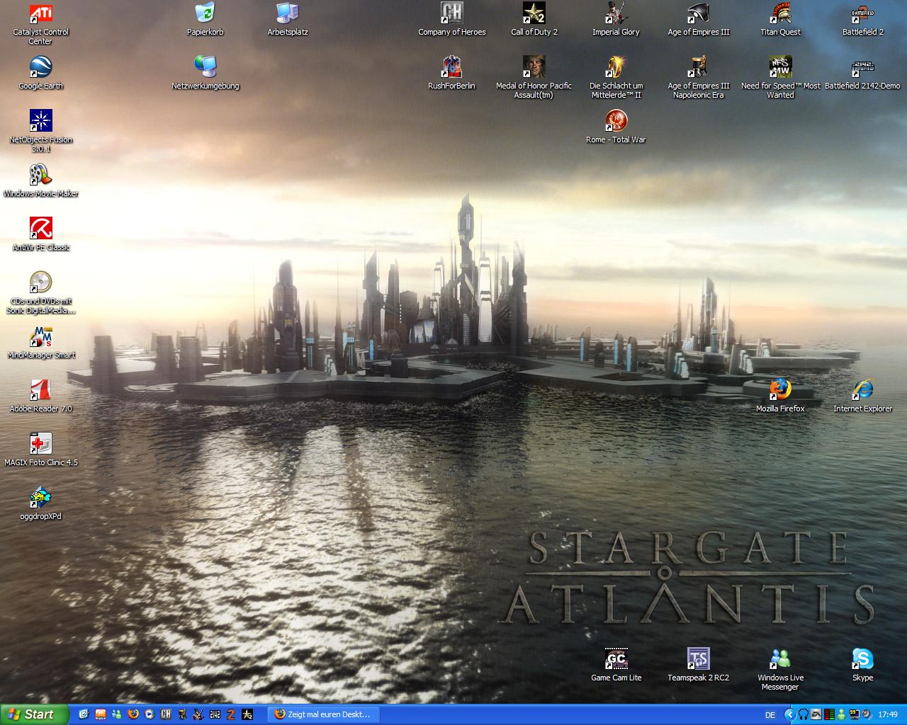Viewport: 907px width, 725px height.
Task: Click the Game Cam Lite shortcut
Action: tap(616, 659)
